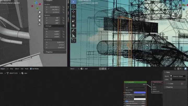The height and width of the screenshot is (106, 188).
Task: Expand Properties panel under Dimensions
Action: tap(55, 52)
